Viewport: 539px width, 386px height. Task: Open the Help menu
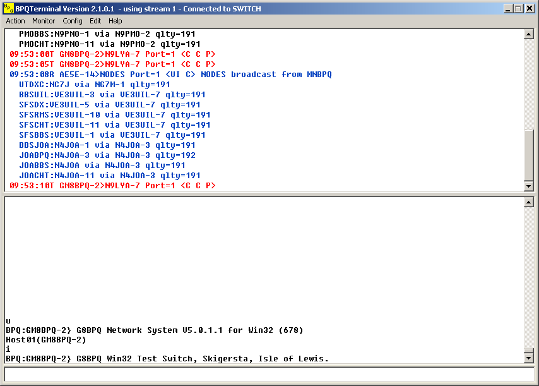click(115, 21)
